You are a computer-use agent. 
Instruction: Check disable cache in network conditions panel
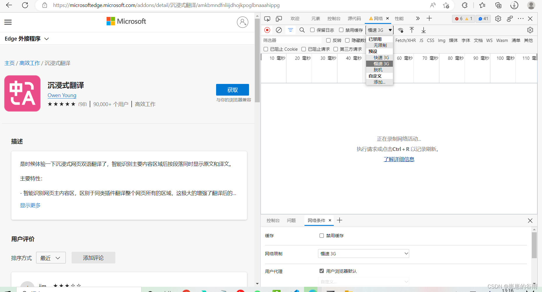pos(322,236)
